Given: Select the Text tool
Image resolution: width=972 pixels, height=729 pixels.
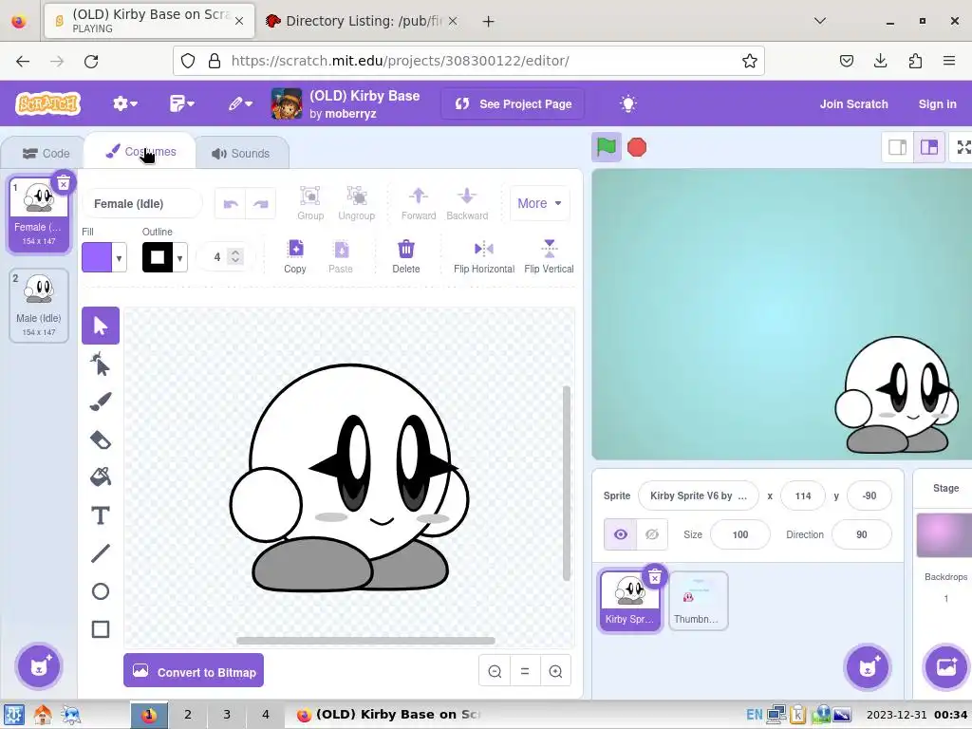Looking at the screenshot, I should (101, 515).
